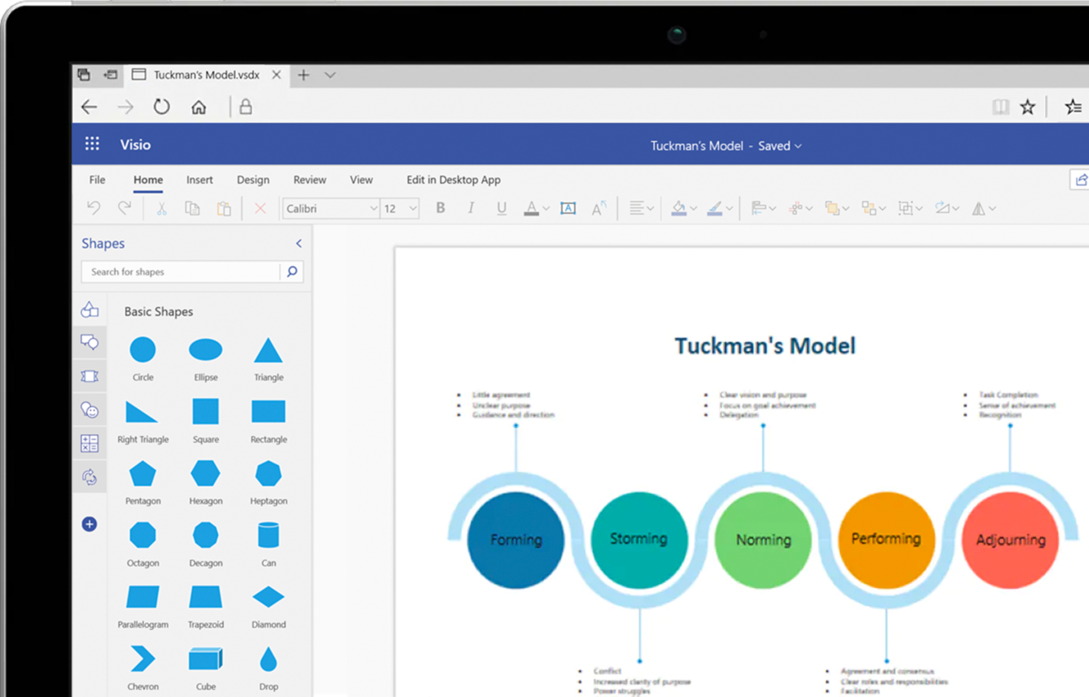
Task: Open the font size dropdown
Action: coord(413,208)
